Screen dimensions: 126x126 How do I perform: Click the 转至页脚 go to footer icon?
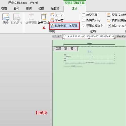44,17
